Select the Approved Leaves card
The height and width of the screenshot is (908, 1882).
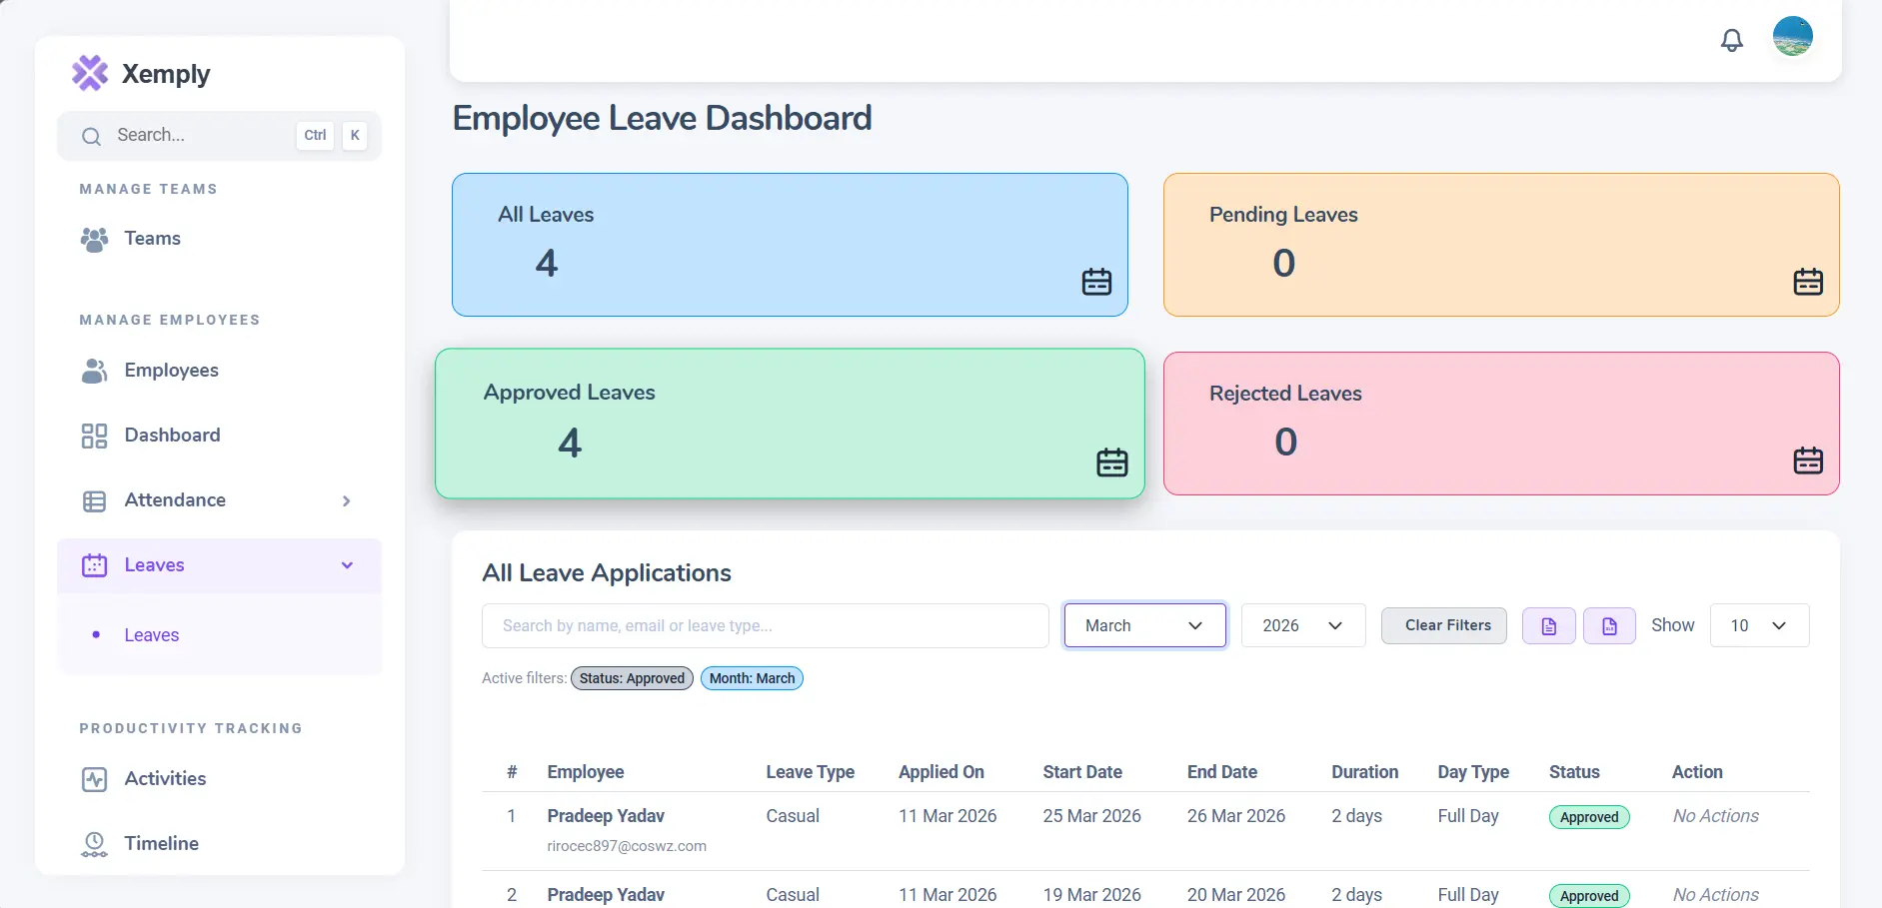click(x=790, y=424)
